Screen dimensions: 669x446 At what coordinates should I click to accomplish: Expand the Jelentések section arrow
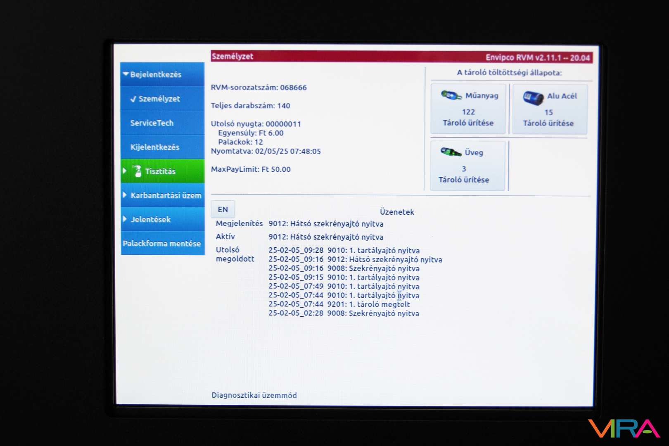point(125,219)
